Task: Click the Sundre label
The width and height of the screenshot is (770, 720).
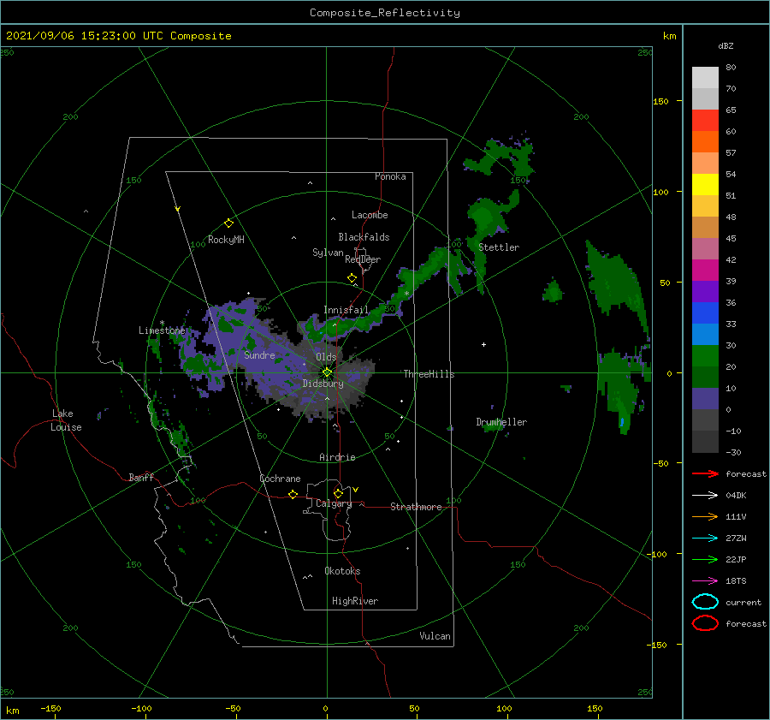Action: [x=260, y=355]
